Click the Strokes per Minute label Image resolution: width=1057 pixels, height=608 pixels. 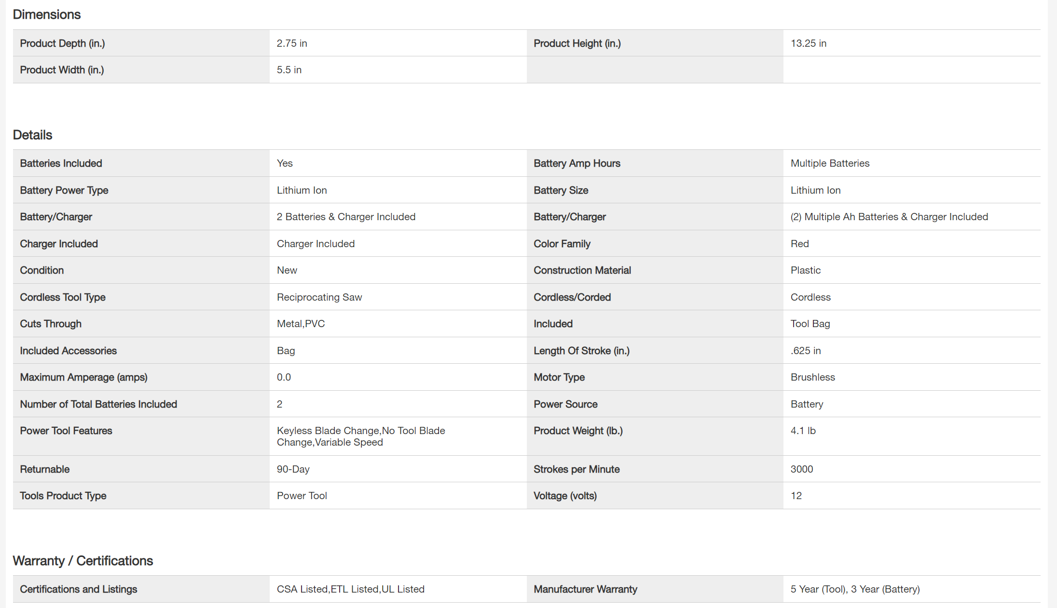(x=577, y=469)
